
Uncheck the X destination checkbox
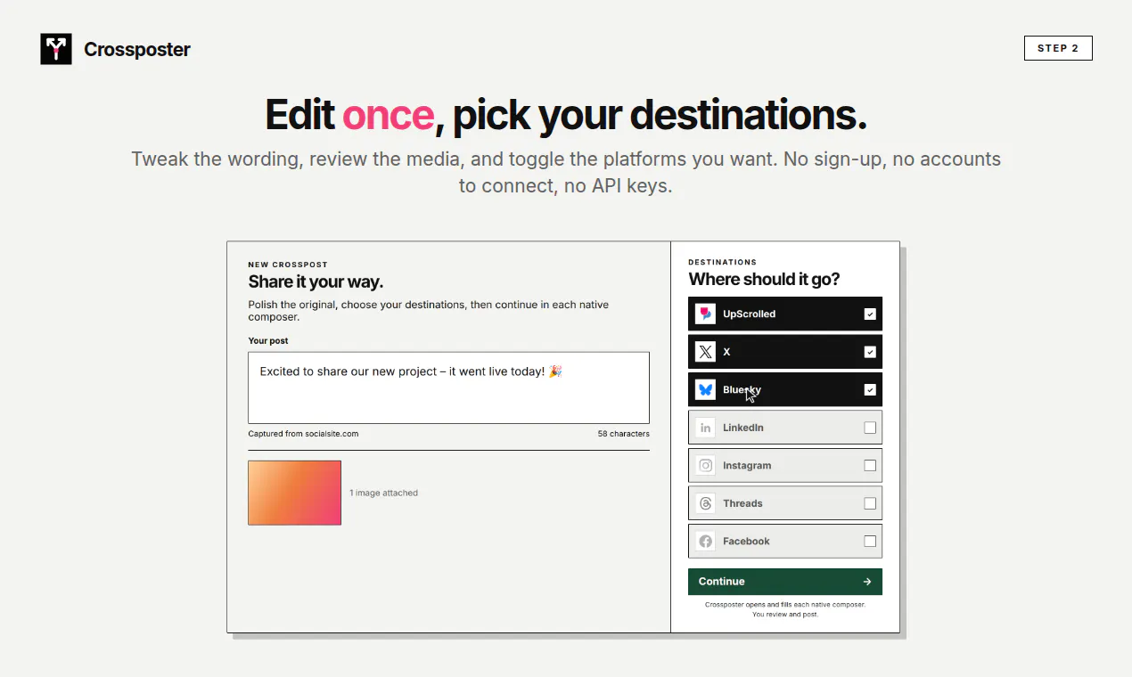click(870, 352)
